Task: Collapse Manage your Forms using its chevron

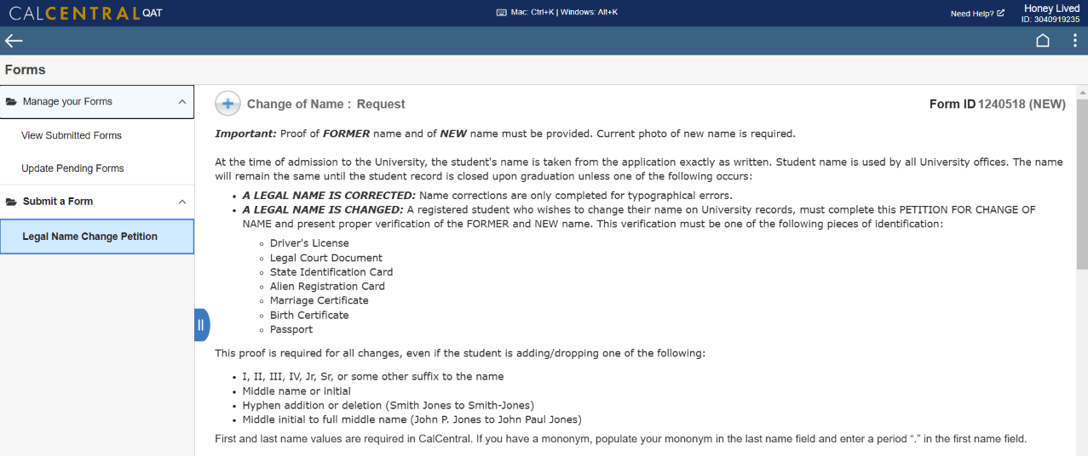Action: 181,102
